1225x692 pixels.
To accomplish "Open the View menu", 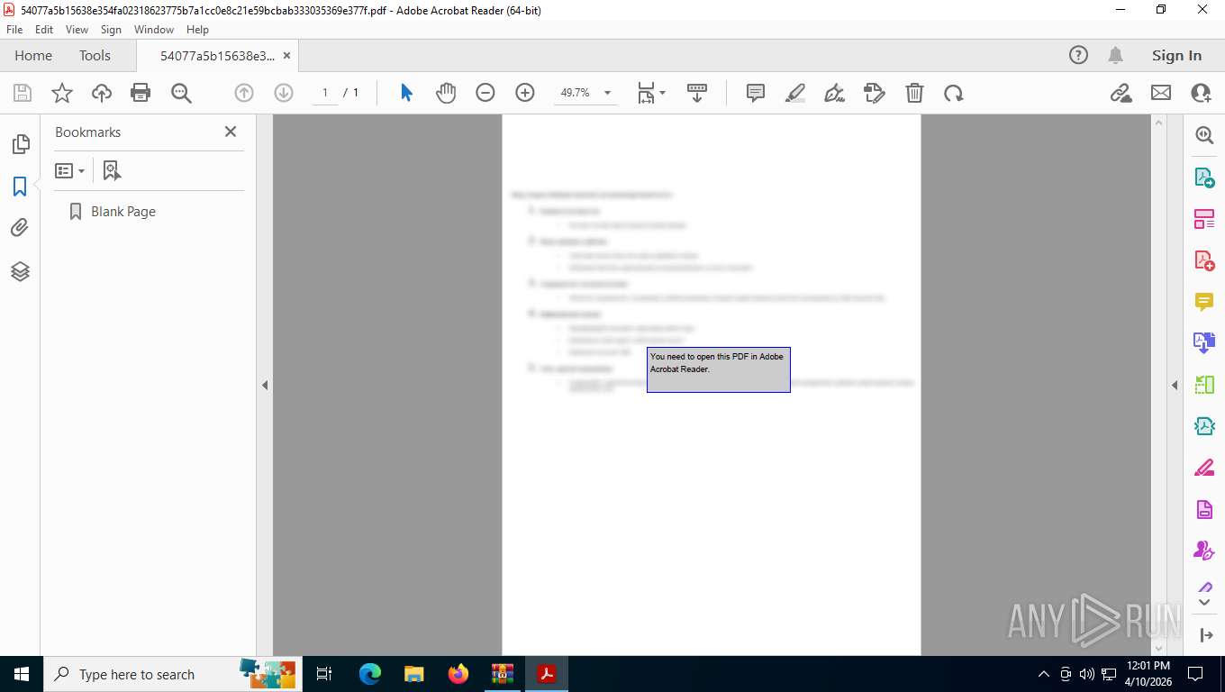I will pos(77,30).
